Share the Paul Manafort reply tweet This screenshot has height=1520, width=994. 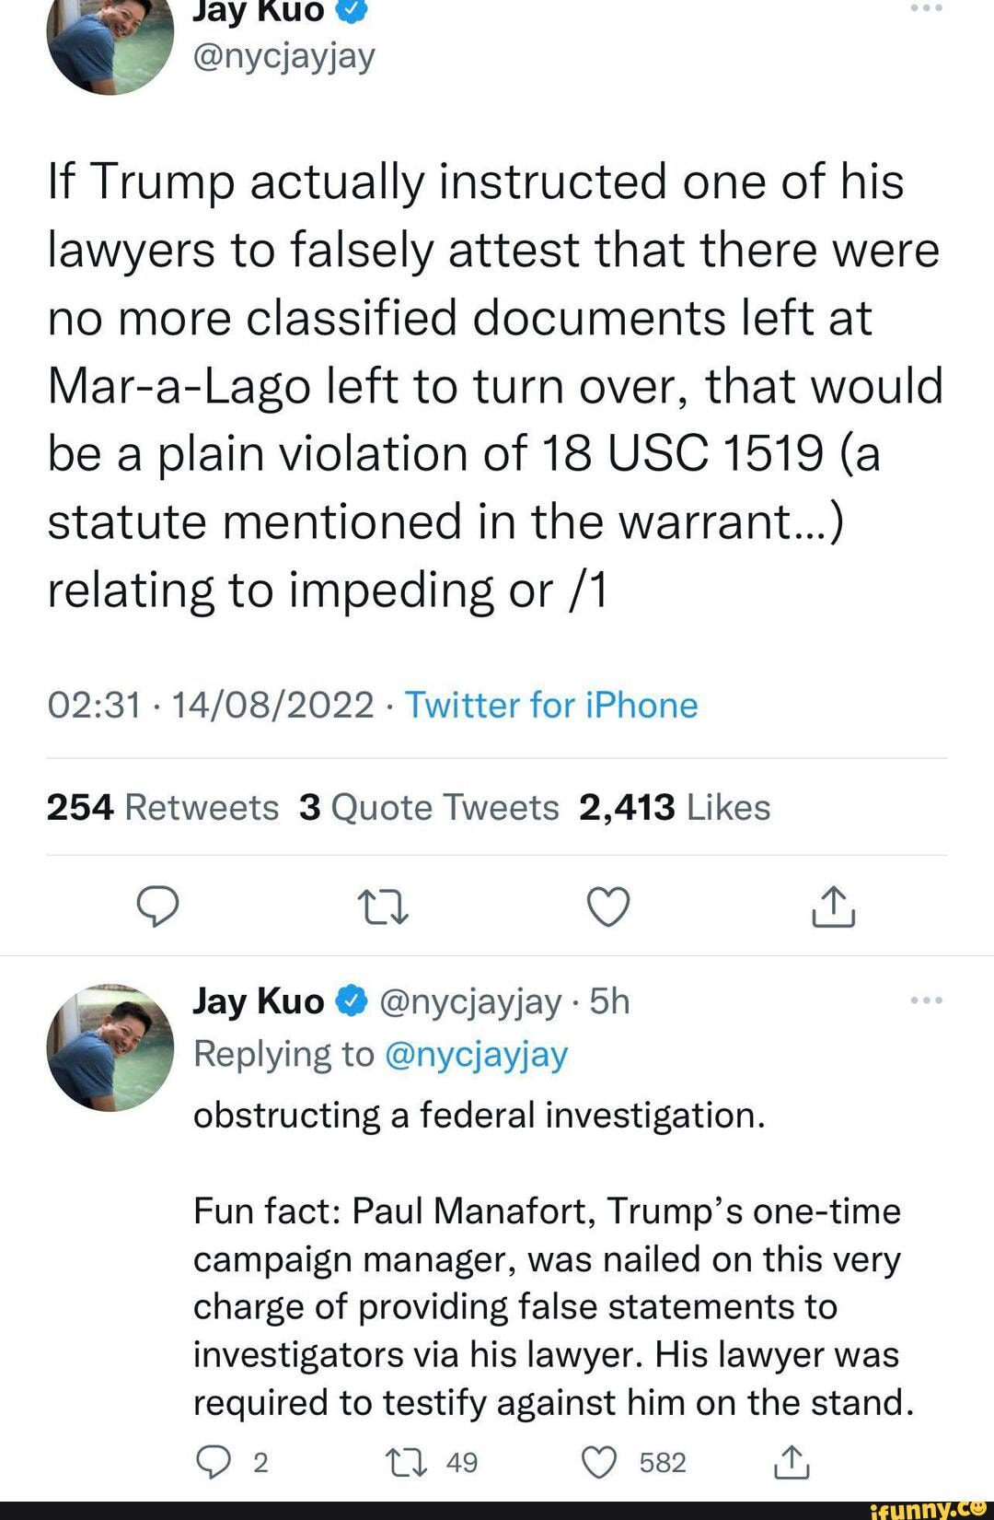(x=792, y=1463)
